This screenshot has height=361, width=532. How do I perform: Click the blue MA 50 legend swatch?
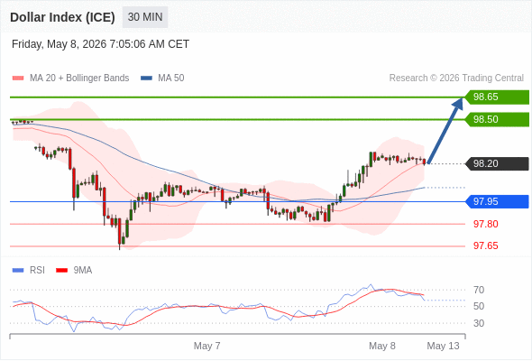[146, 79]
